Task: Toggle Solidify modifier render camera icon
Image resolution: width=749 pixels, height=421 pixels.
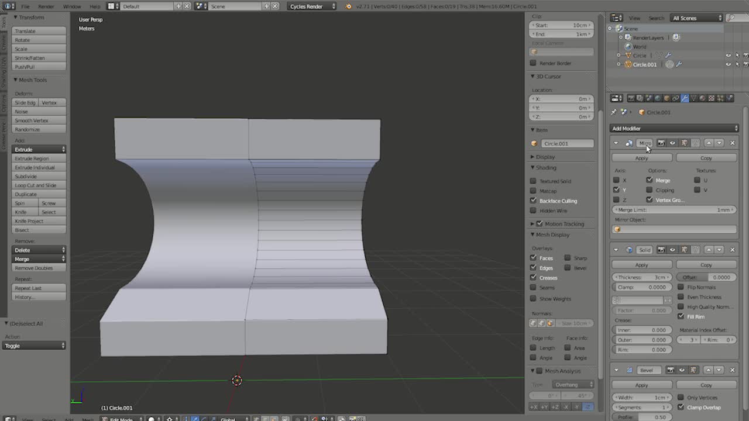Action: (x=661, y=250)
